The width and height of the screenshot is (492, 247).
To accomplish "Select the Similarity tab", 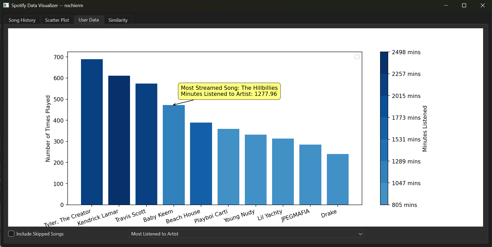I will (x=118, y=20).
